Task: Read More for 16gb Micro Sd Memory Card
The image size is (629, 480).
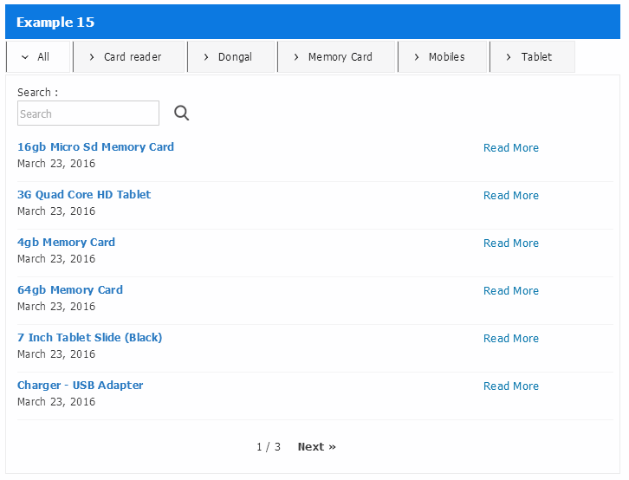Action: click(x=511, y=148)
